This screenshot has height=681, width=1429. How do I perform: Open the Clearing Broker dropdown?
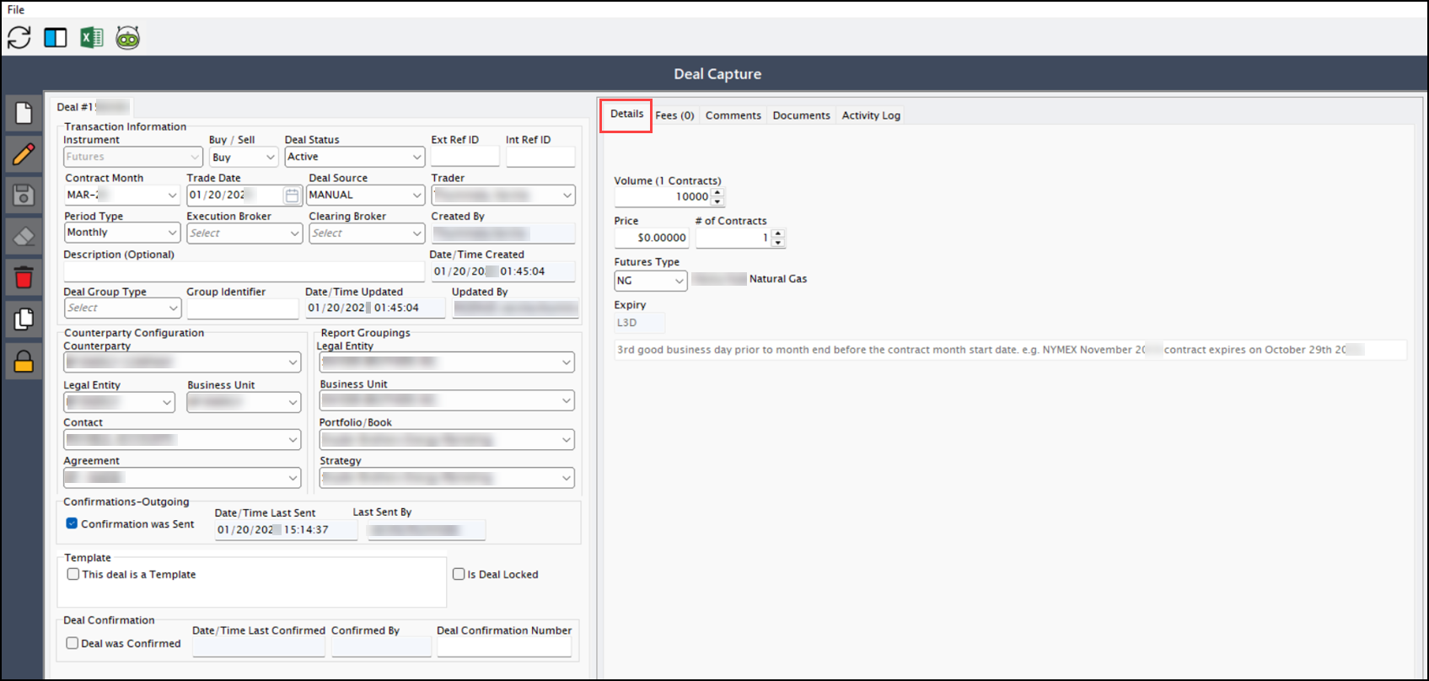pyautogui.click(x=367, y=233)
